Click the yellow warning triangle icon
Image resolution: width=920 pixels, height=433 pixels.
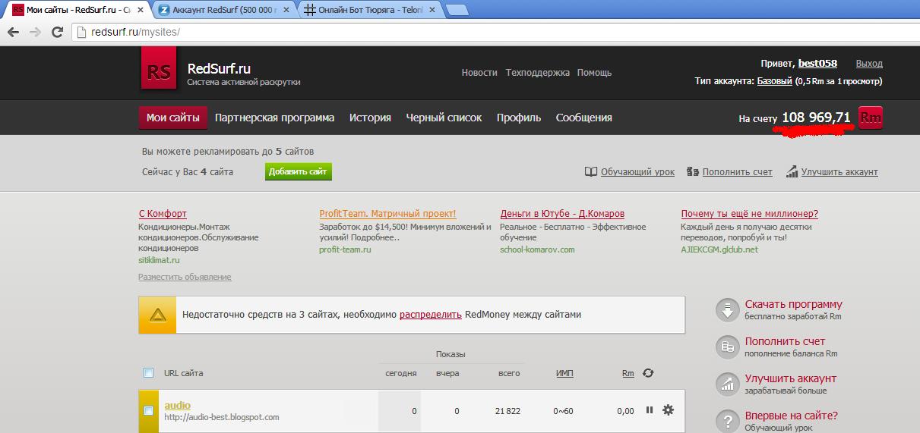pyautogui.click(x=157, y=315)
